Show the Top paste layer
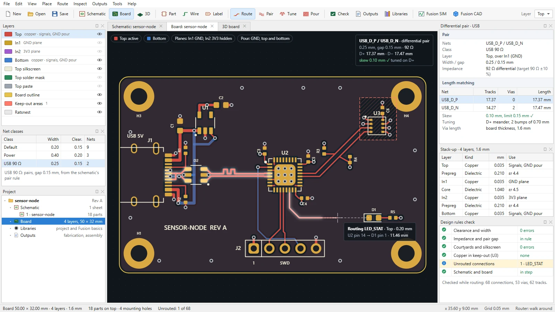 pyautogui.click(x=100, y=86)
